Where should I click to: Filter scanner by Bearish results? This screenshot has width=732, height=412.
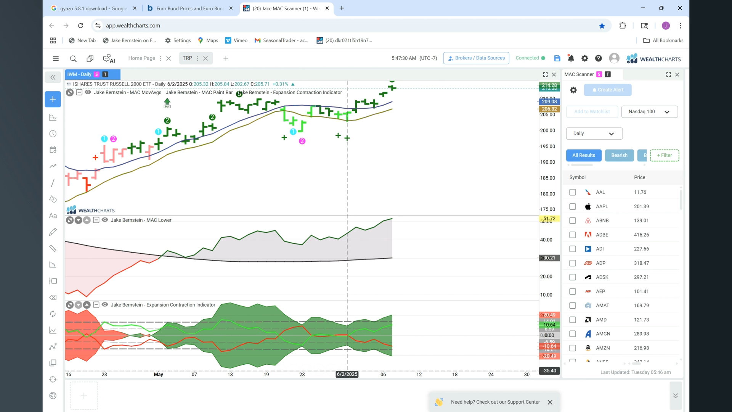tap(619, 155)
